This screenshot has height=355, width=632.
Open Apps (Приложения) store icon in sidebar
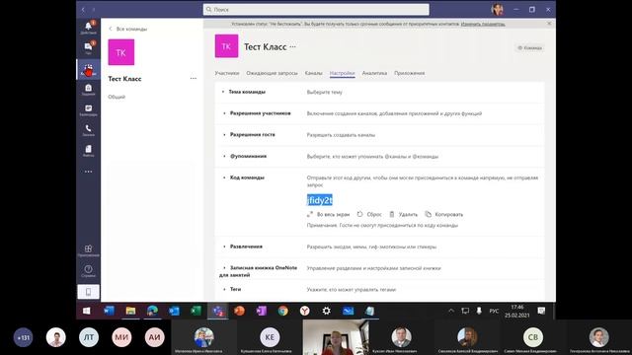click(88, 250)
